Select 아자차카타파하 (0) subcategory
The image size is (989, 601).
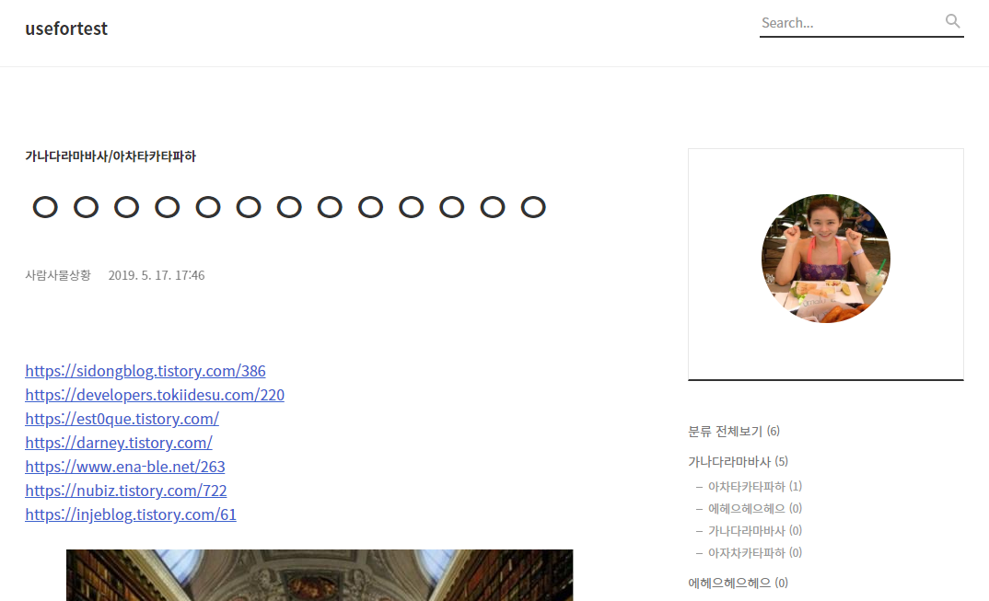[754, 552]
